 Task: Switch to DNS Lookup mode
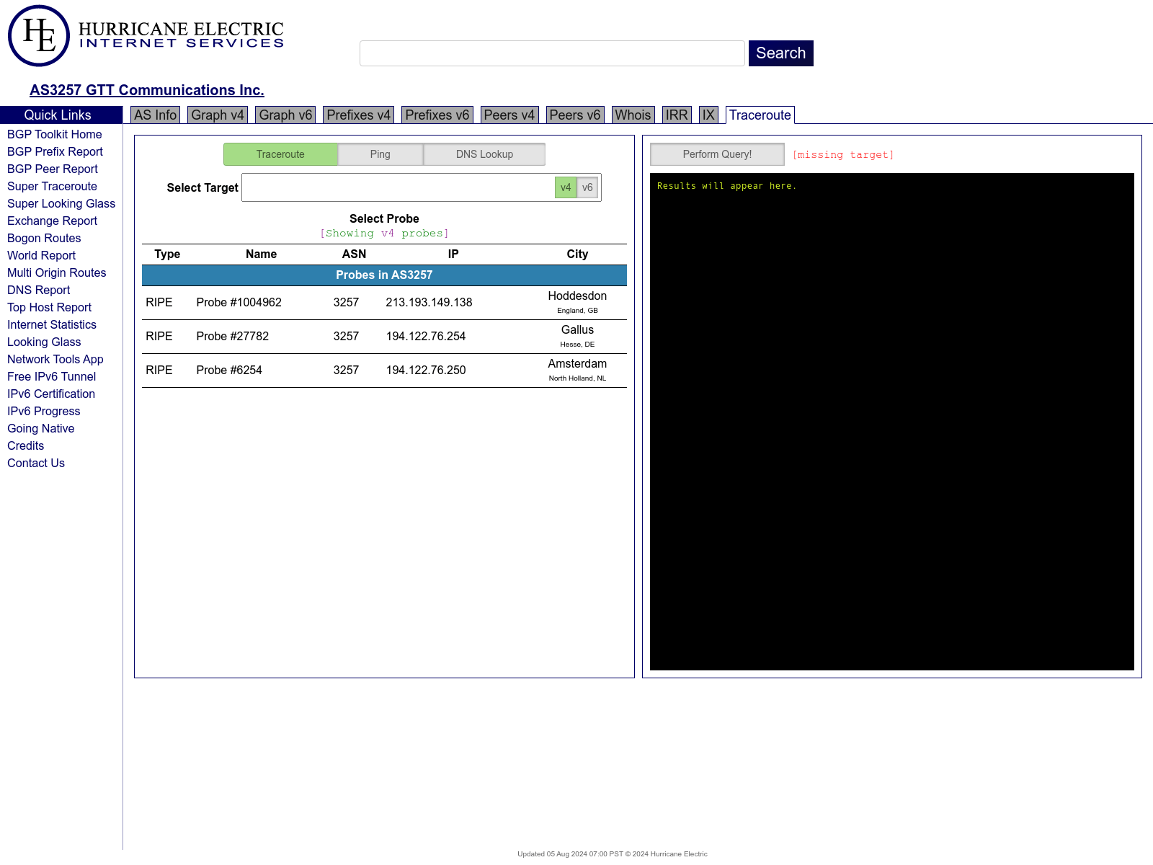pos(484,154)
